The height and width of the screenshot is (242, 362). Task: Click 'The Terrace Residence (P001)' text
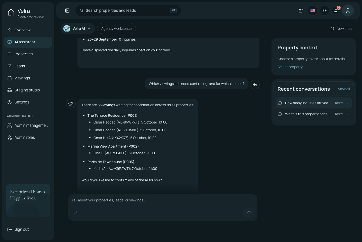point(112,115)
